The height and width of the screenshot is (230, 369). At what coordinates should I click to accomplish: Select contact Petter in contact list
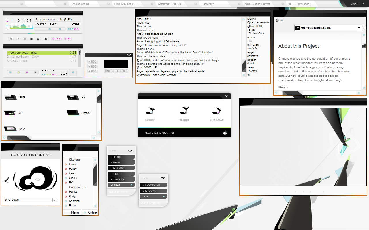(71, 206)
